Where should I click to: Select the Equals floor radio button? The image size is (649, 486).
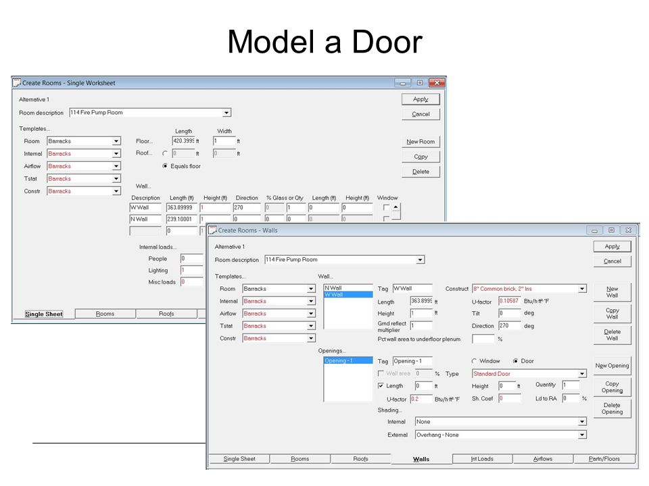[165, 166]
